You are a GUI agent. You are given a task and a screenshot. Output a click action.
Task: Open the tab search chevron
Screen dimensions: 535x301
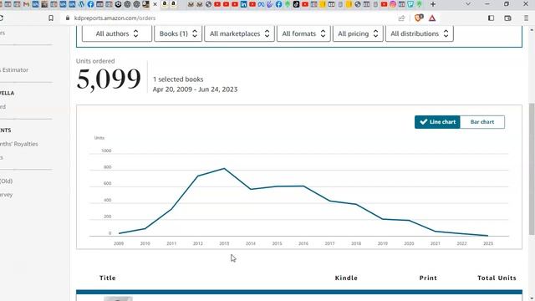468,4
